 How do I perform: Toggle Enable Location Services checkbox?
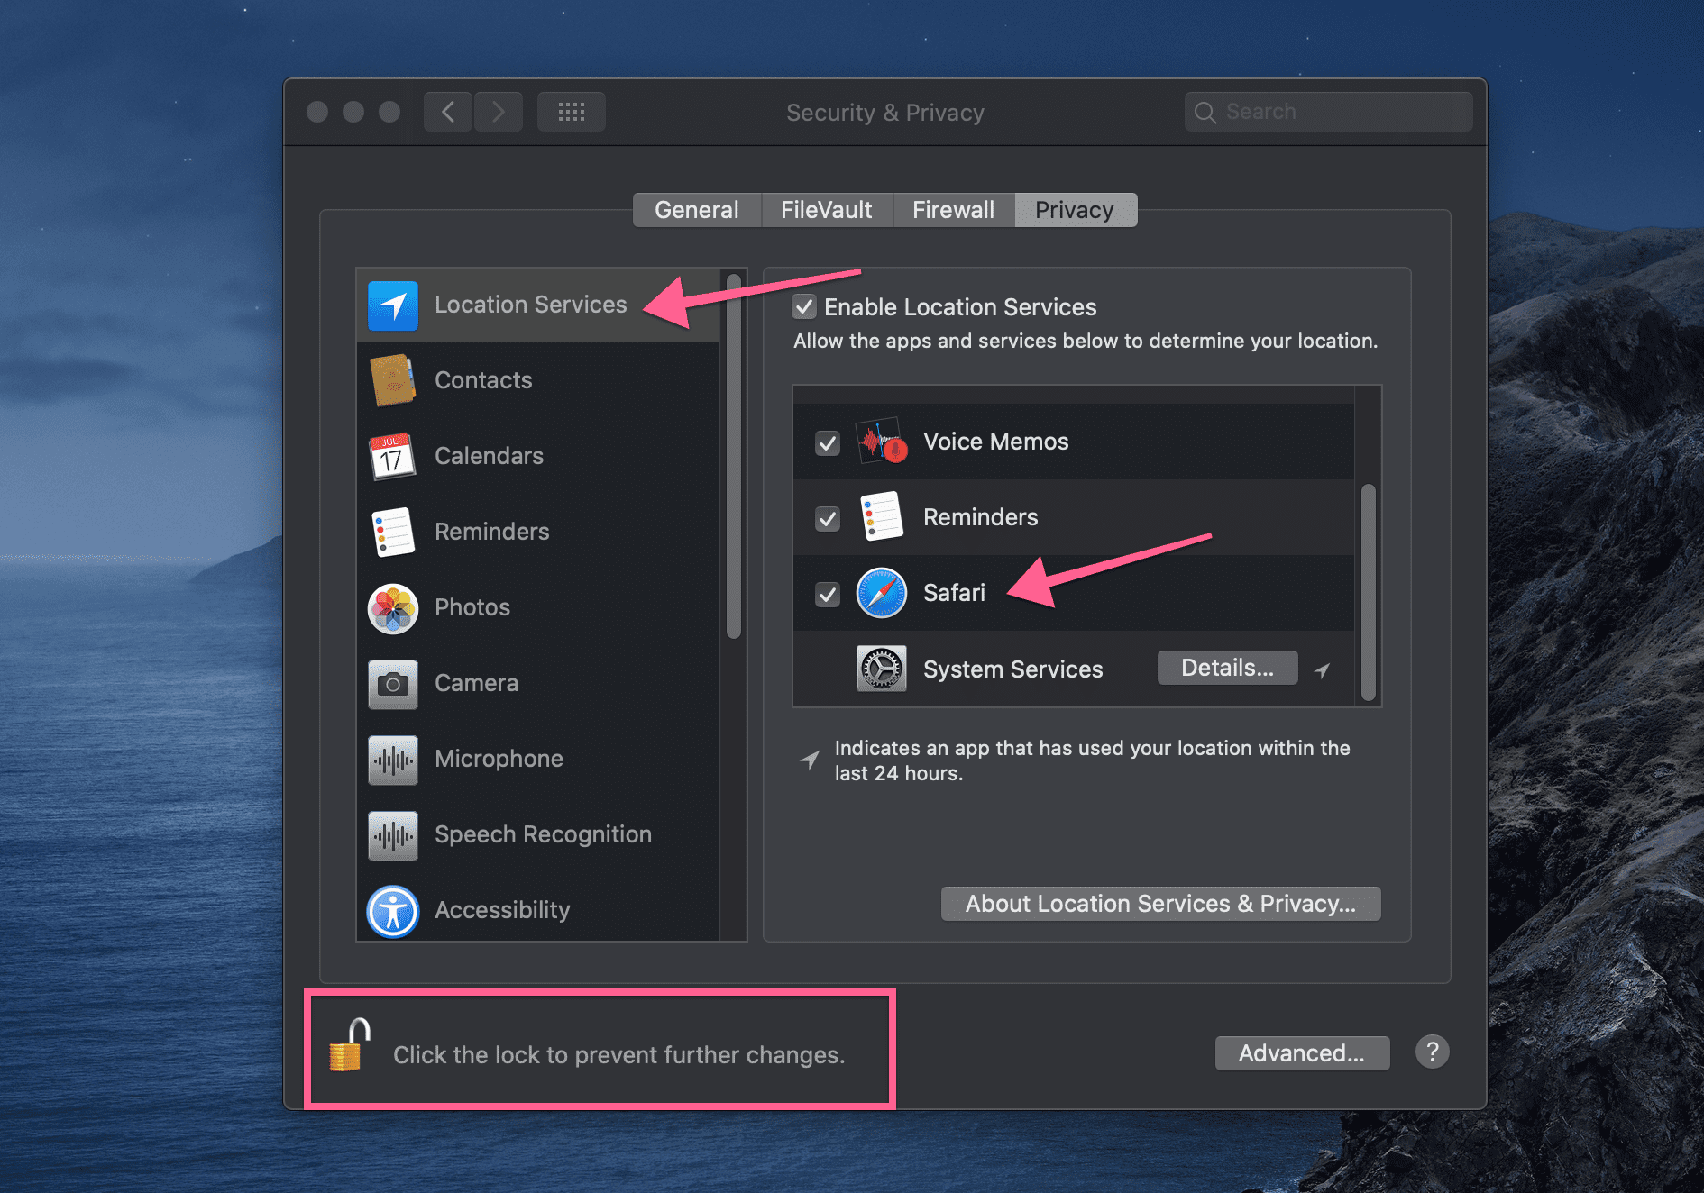(x=804, y=306)
